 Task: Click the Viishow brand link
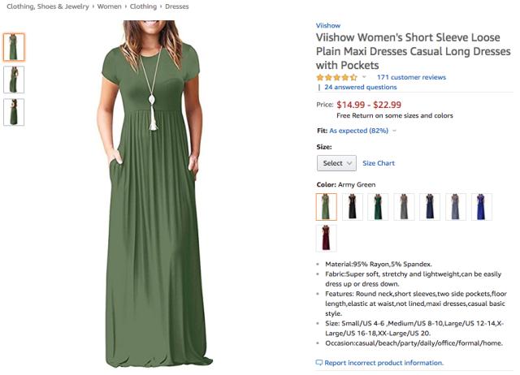point(327,25)
